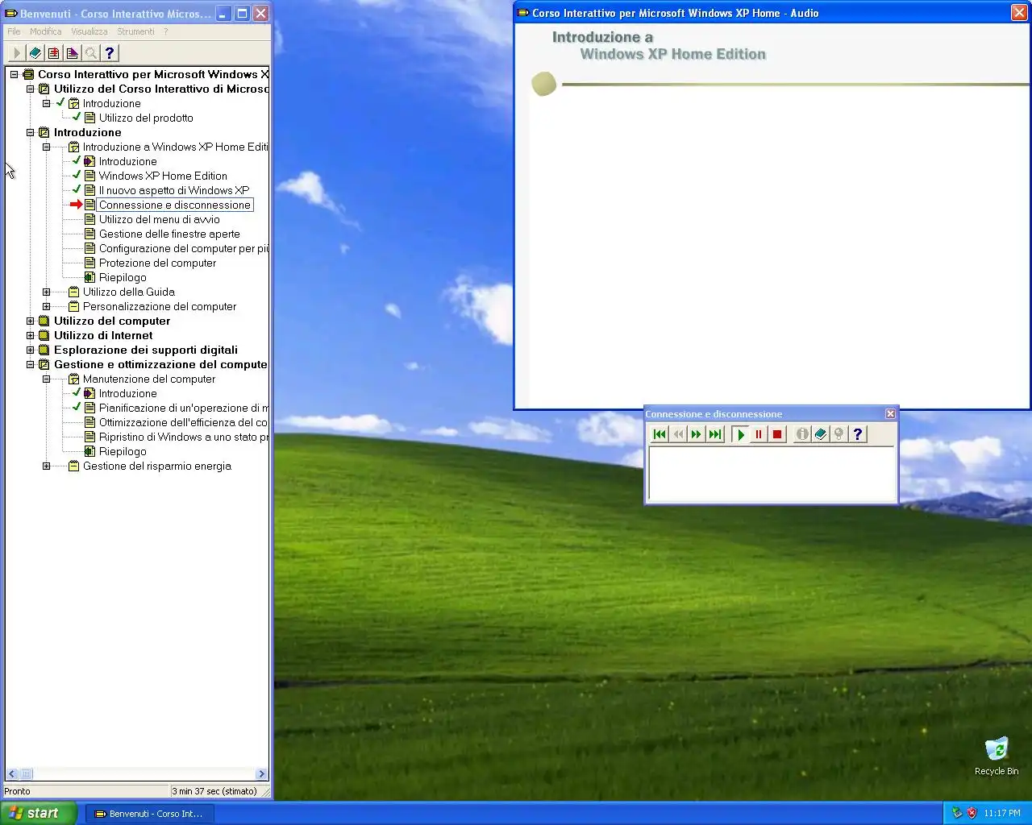The width and height of the screenshot is (1032, 825).
Task: Collapse Introduzione a Windows XP Home Edition node
Action: coord(47,147)
